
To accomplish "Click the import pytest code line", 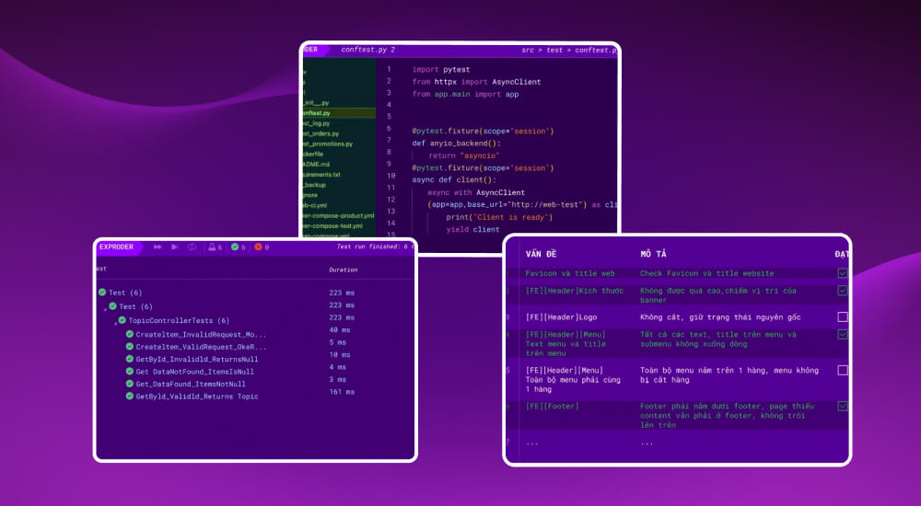I will tap(440, 69).
